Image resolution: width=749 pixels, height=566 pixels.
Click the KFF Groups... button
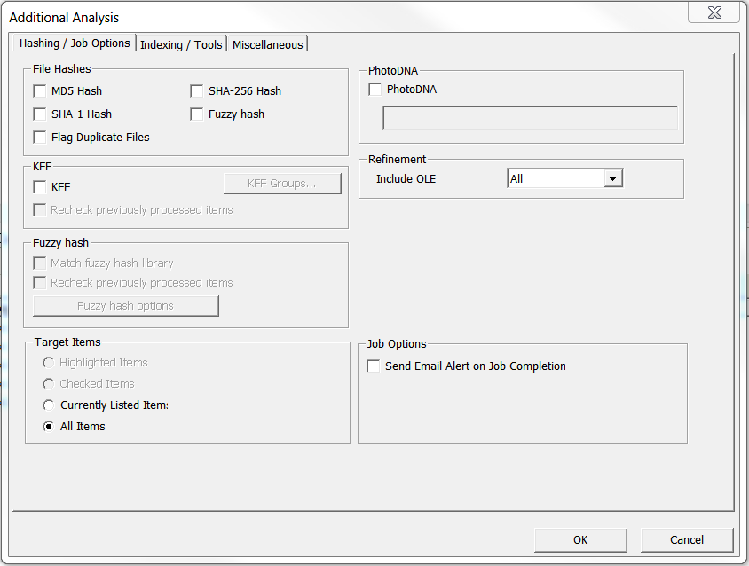click(282, 184)
